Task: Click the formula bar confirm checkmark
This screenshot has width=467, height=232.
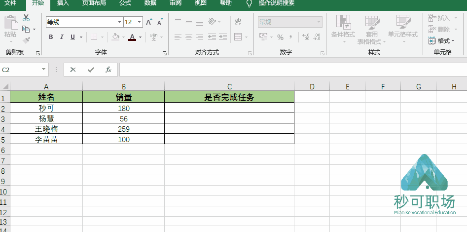Action: tap(91, 70)
